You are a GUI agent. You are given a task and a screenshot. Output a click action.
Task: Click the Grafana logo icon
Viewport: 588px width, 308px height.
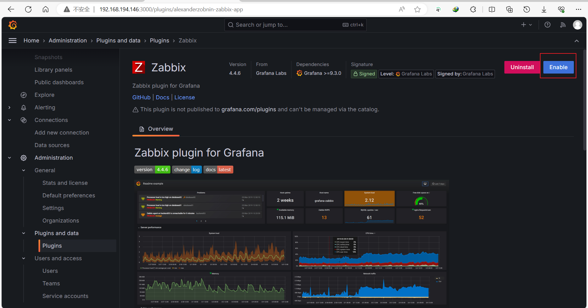(13, 25)
